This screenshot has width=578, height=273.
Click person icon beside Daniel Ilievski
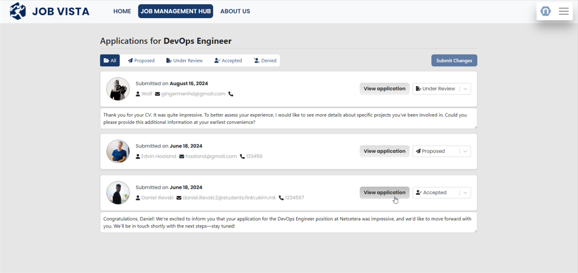[x=138, y=198]
